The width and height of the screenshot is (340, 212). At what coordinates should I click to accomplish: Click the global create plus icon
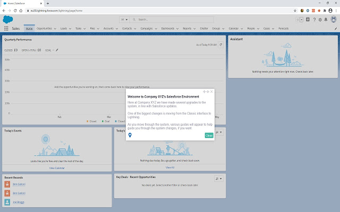[x=308, y=20]
